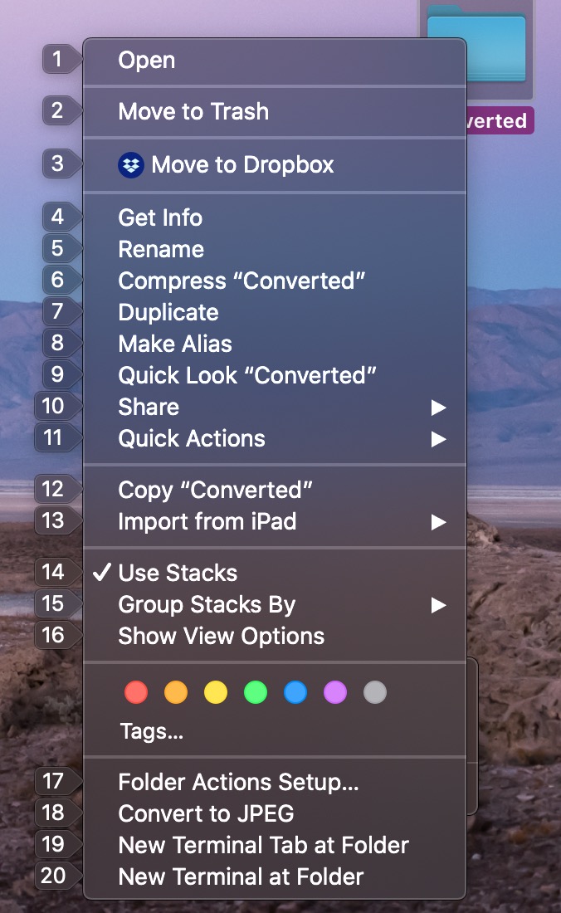Choose New Terminal at Folder
Viewport: 561px width, 913px height.
241,876
